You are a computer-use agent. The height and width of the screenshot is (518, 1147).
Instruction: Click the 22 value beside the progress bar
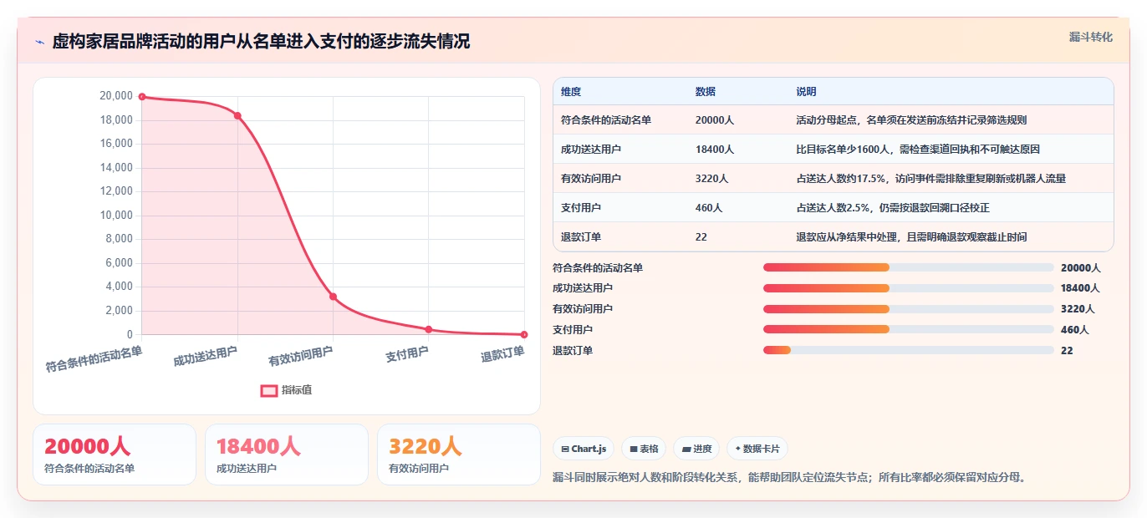(x=1067, y=351)
